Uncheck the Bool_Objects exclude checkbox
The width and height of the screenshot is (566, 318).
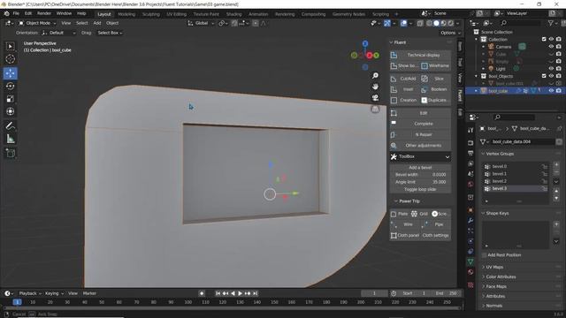(x=544, y=76)
